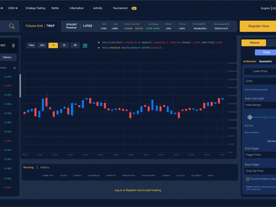Focus the Trigger Price input

click(x=260, y=155)
